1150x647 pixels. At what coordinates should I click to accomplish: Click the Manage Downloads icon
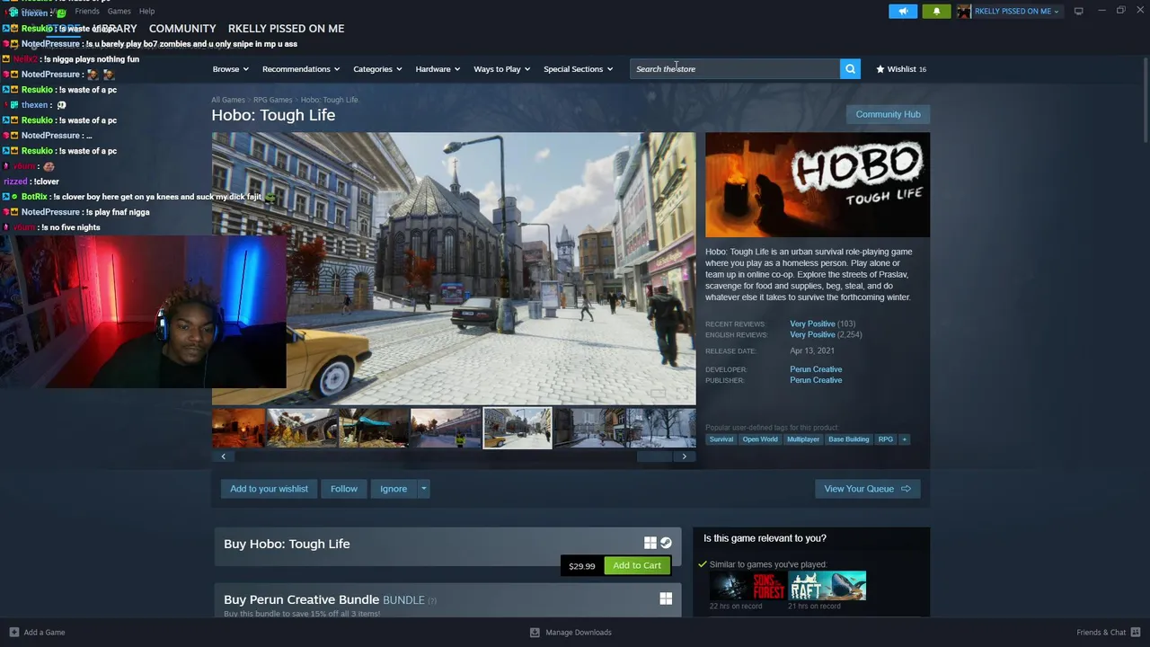pos(535,632)
